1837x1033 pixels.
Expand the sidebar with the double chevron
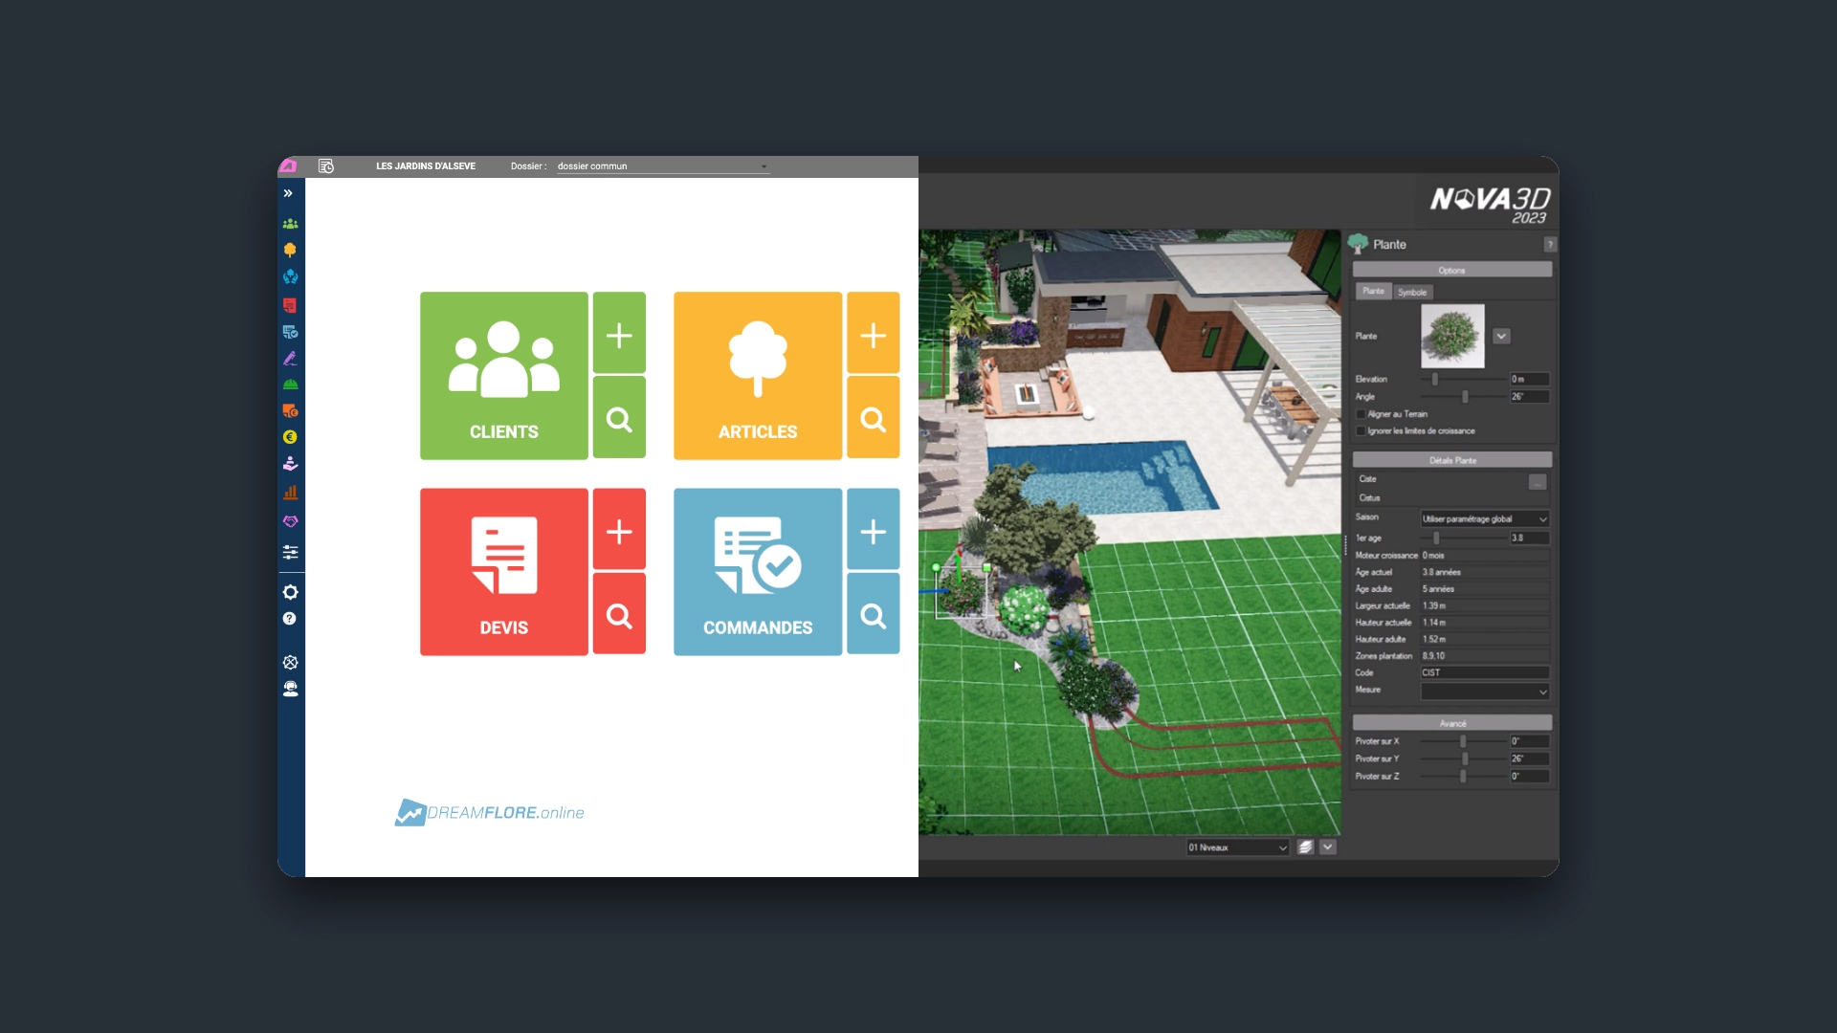coord(288,193)
